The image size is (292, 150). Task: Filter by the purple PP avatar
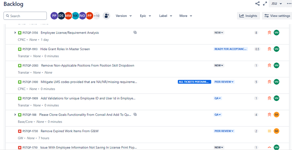[54, 16]
